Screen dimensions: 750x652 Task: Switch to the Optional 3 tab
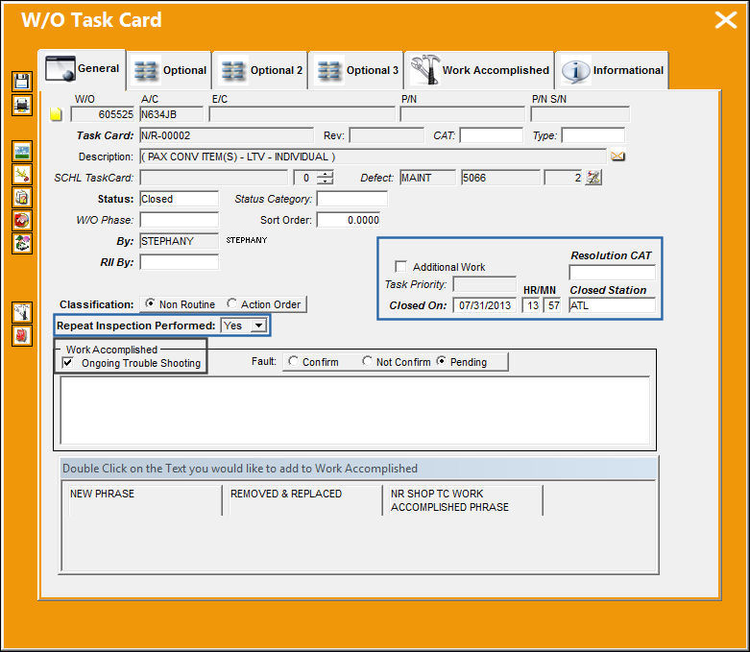pyautogui.click(x=356, y=70)
